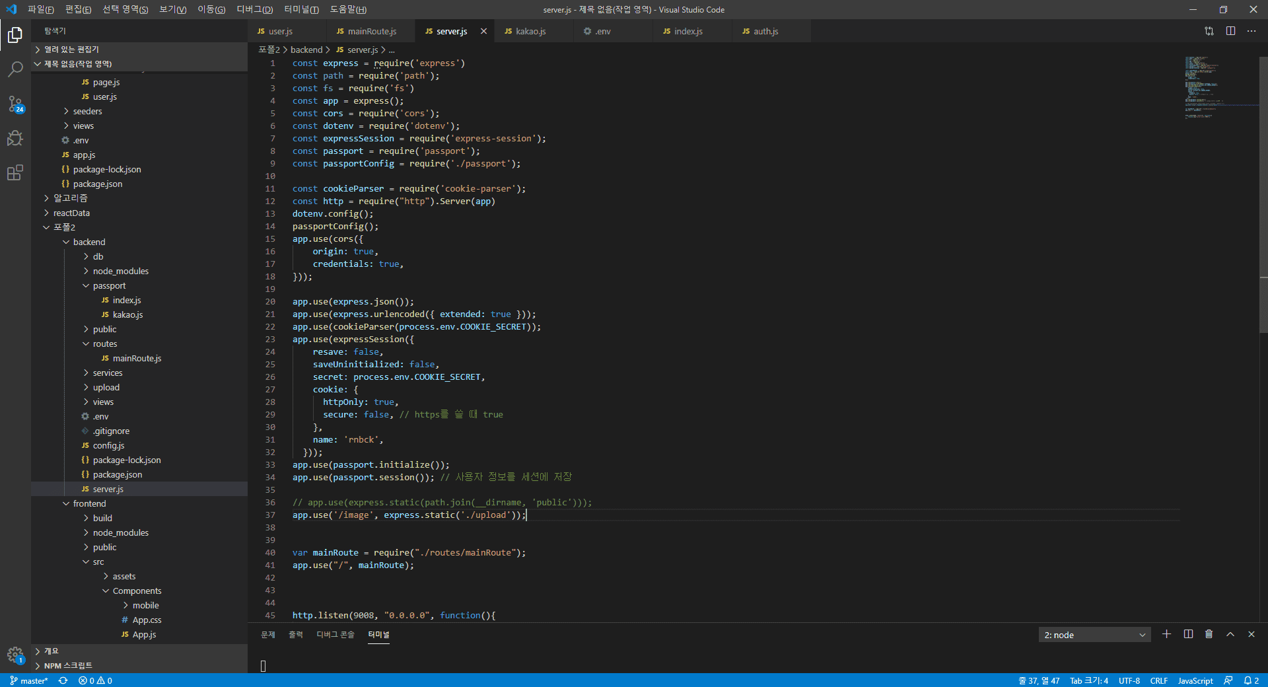Add a new terminal with plus icon

coord(1166,634)
